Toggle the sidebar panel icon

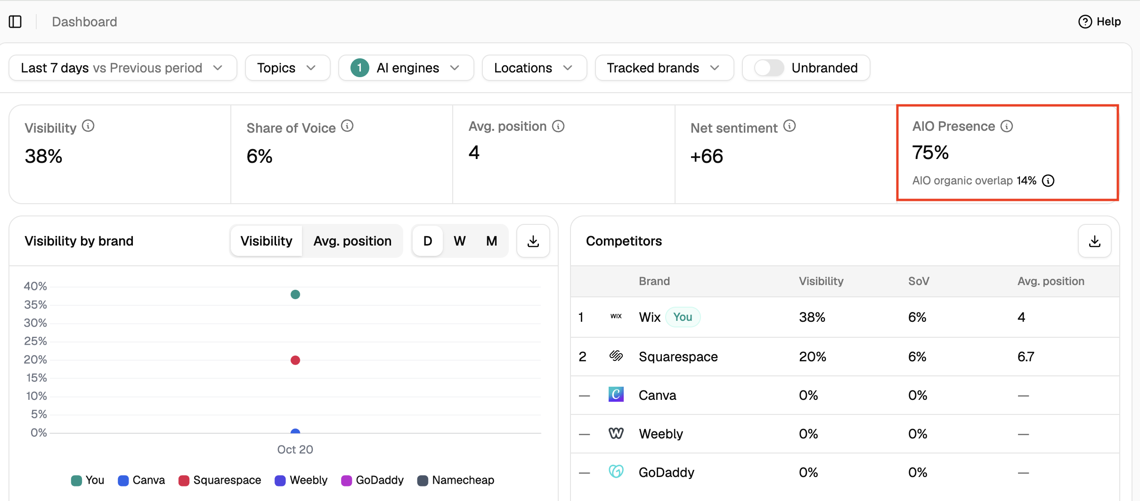point(15,22)
